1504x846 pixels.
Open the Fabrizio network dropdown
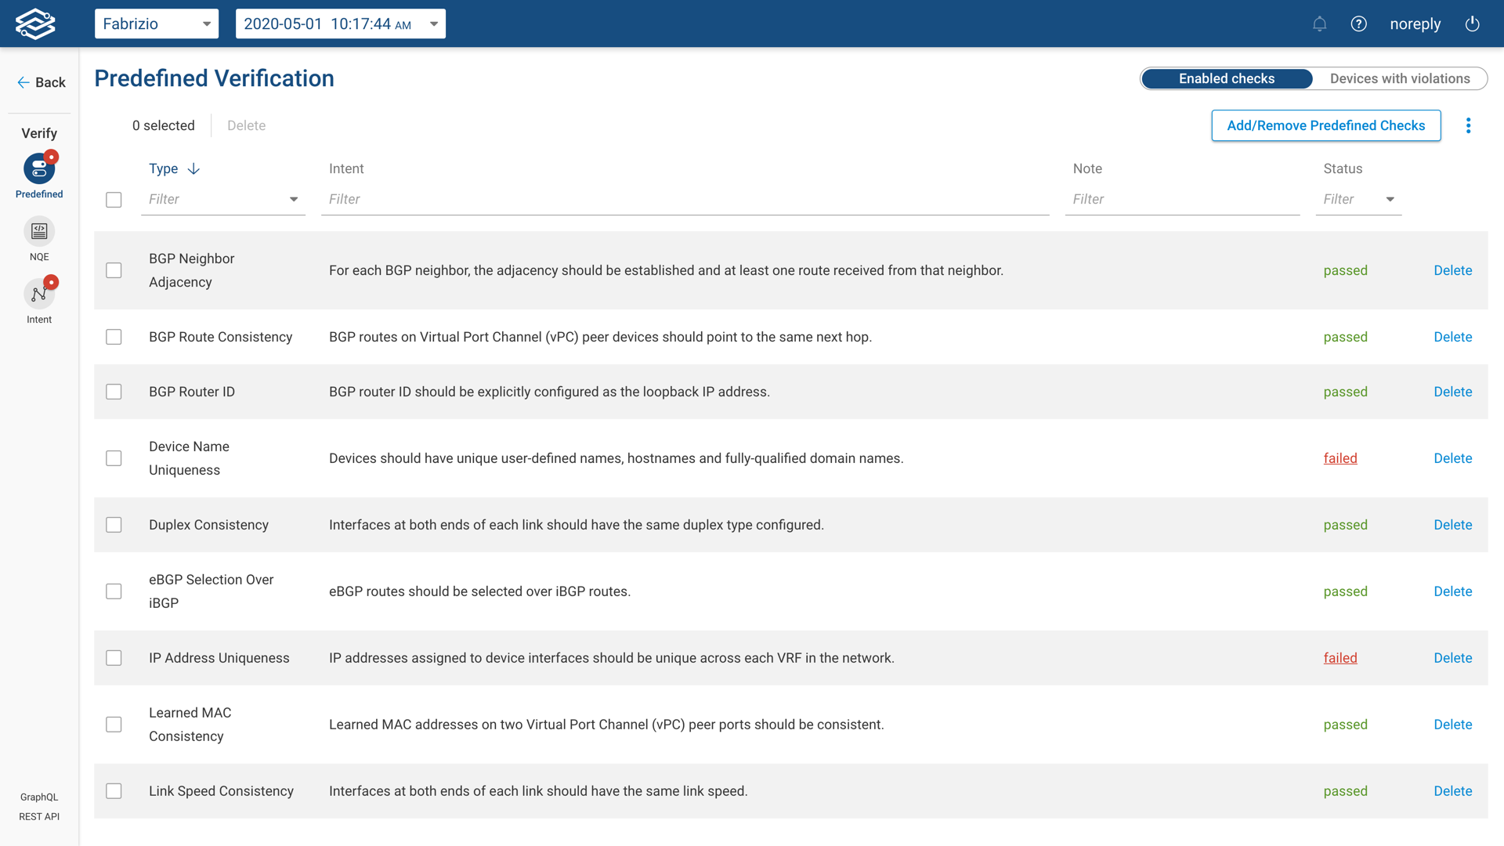tap(156, 23)
